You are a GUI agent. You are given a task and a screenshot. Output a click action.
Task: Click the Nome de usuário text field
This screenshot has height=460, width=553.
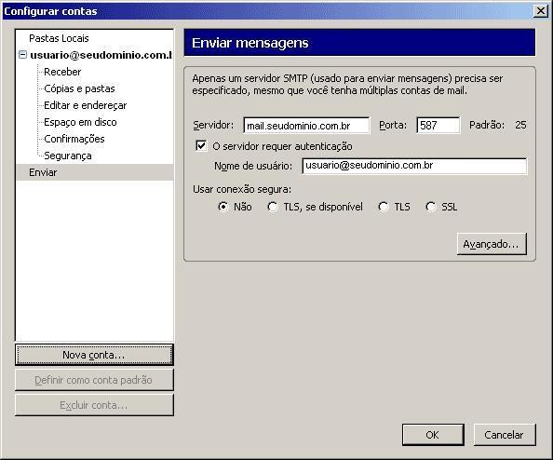(414, 166)
